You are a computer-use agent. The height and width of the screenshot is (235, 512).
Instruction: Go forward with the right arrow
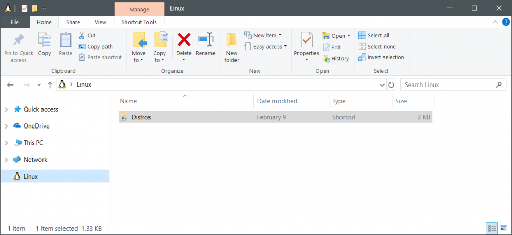point(27,85)
